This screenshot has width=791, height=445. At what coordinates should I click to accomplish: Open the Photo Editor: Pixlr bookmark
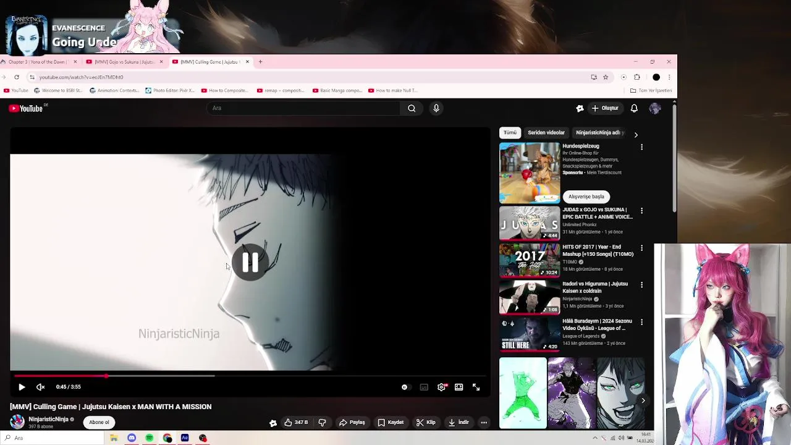(x=170, y=91)
